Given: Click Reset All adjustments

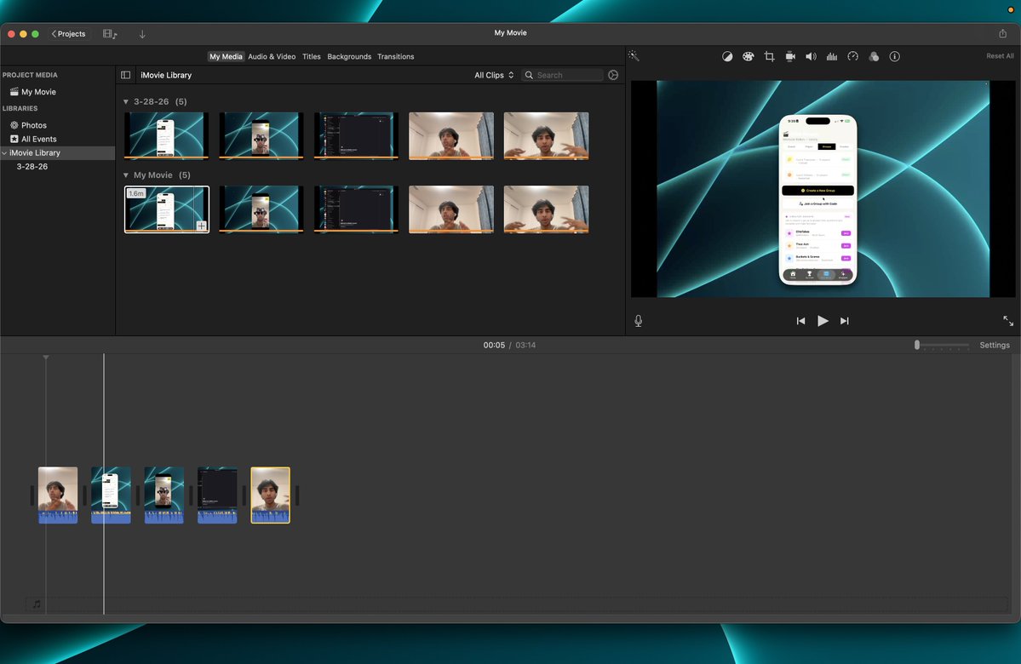Looking at the screenshot, I should [1000, 56].
